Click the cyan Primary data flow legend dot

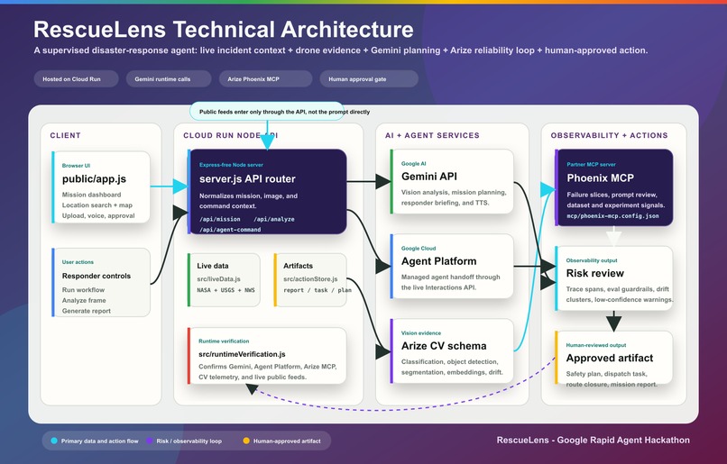click(x=54, y=441)
